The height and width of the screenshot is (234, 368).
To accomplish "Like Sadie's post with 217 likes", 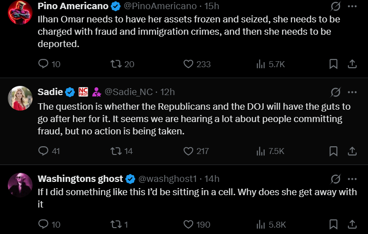I will [x=188, y=151].
